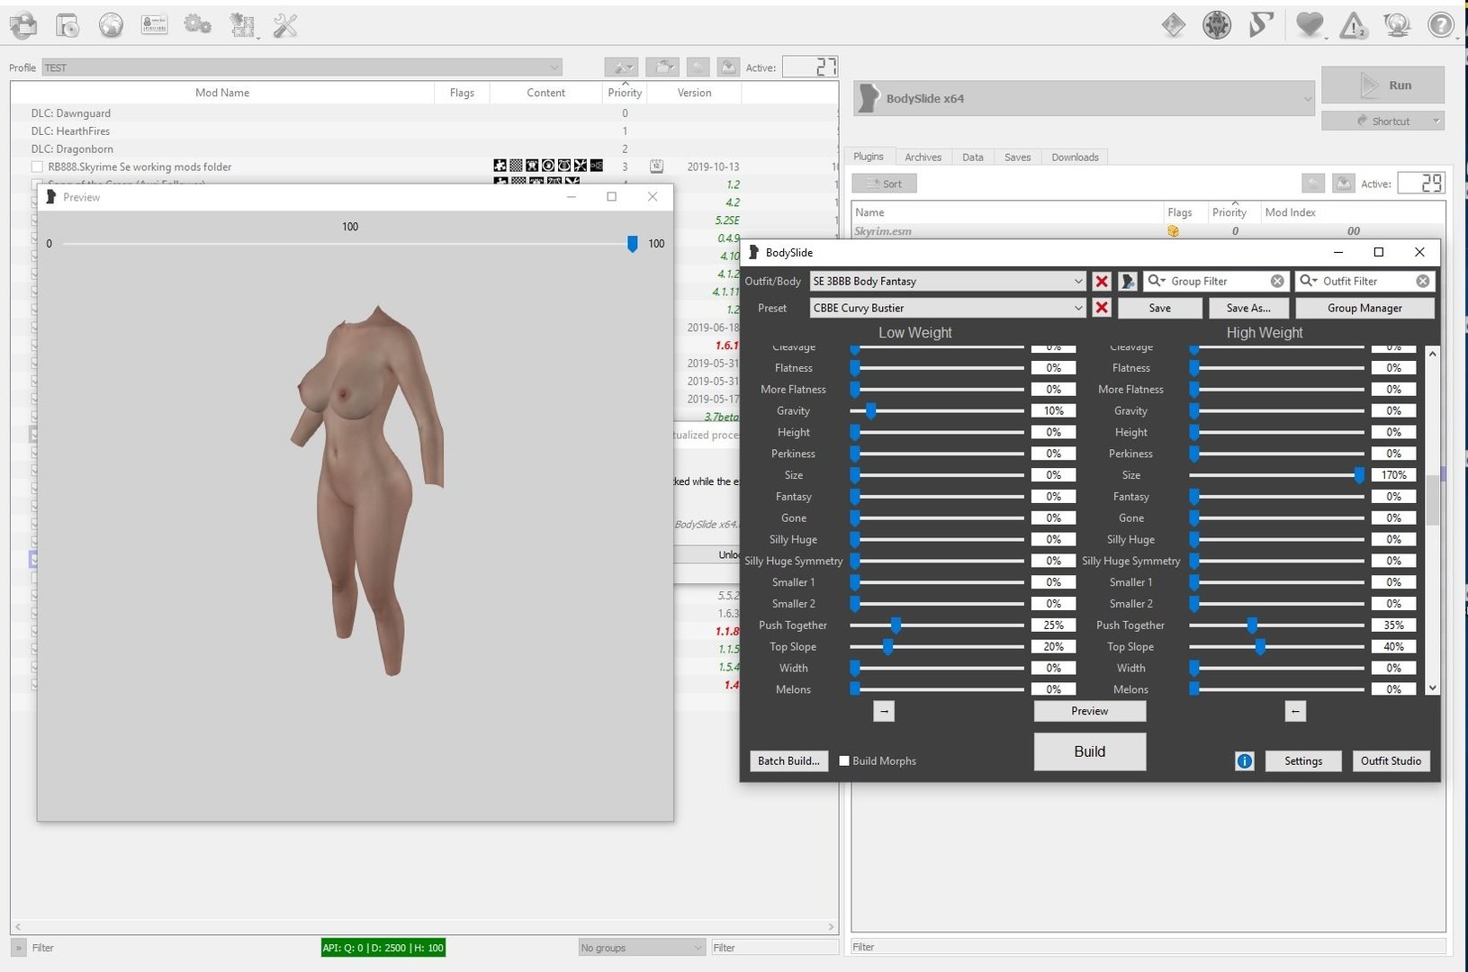1468x972 pixels.
Task: Click the executables gears icon
Action: coord(198,26)
